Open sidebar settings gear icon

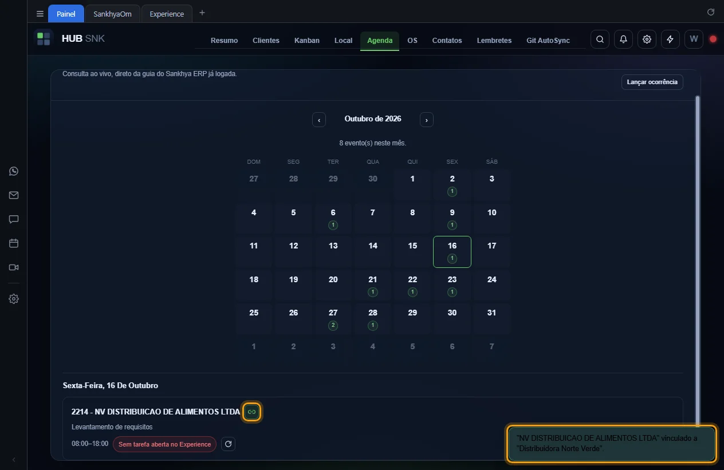tap(14, 299)
